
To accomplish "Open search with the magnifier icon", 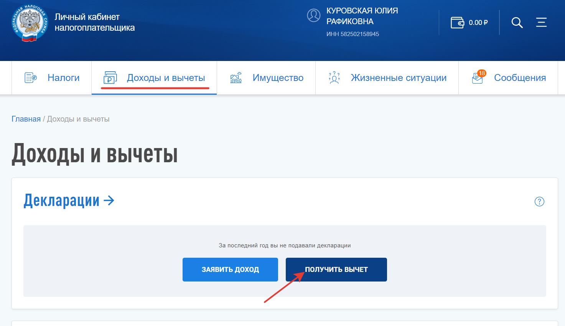I will tap(517, 23).
